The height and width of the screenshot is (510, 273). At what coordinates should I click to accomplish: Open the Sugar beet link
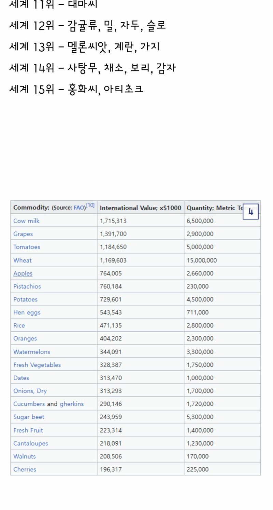(x=29, y=417)
